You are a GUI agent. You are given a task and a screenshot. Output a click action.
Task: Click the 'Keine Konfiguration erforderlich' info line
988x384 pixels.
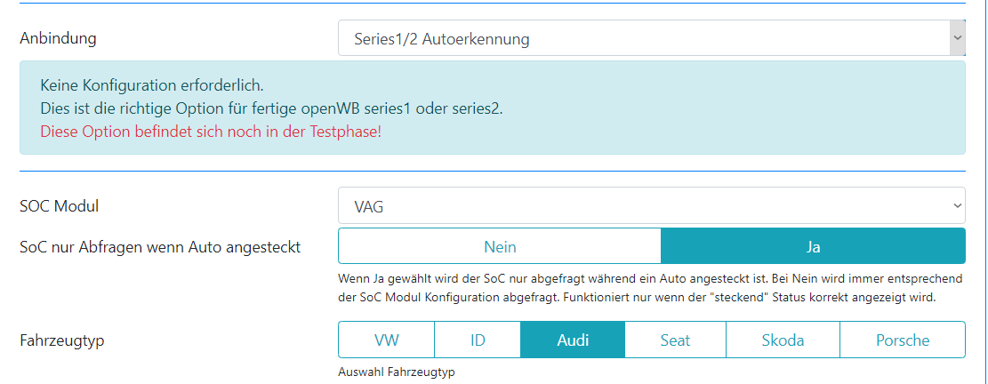coord(152,86)
